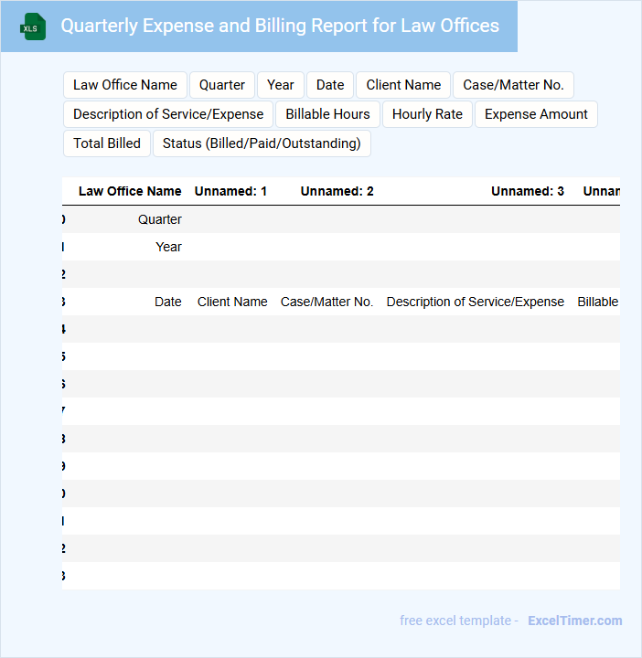642x658 pixels.
Task: Click the Unnamed: 3 column header
Action: point(527,191)
